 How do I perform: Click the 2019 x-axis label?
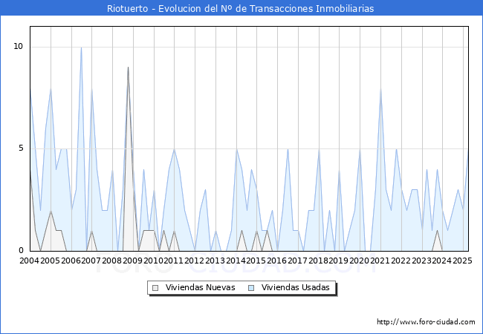click(x=338, y=261)
